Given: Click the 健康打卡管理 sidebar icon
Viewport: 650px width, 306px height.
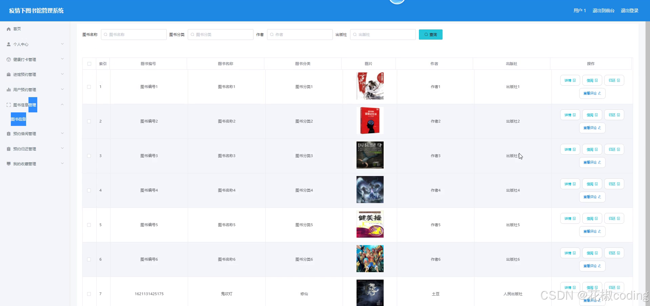Looking at the screenshot, I should [9, 60].
